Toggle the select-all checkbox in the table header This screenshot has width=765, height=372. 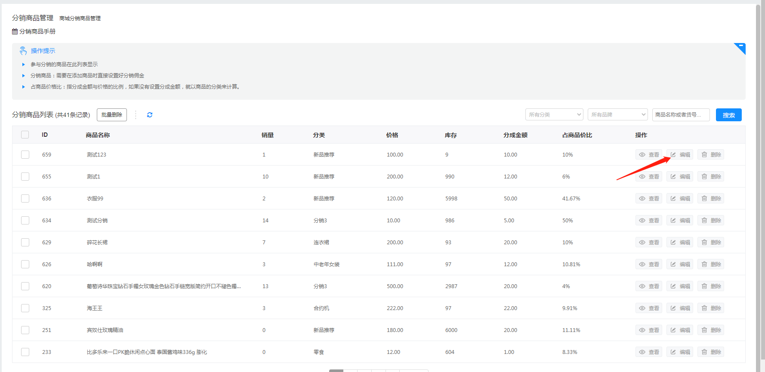tap(25, 135)
